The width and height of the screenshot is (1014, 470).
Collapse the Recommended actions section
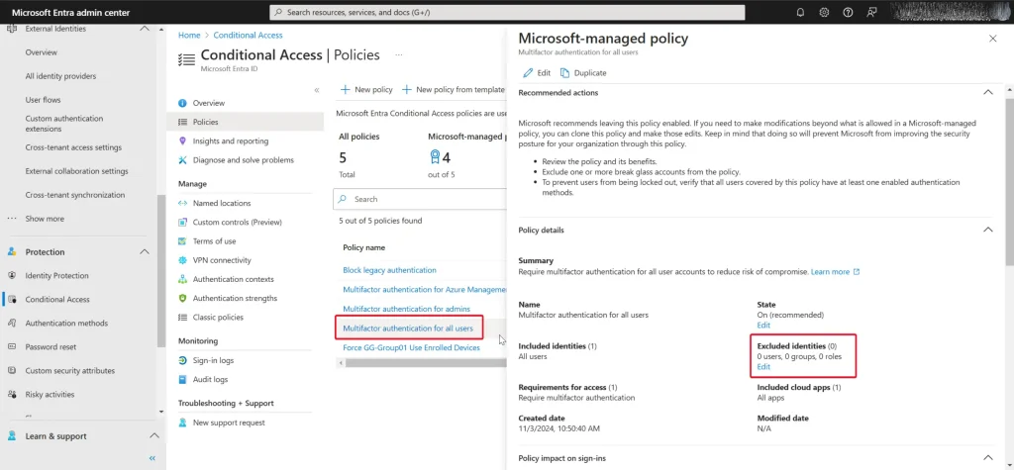point(987,92)
